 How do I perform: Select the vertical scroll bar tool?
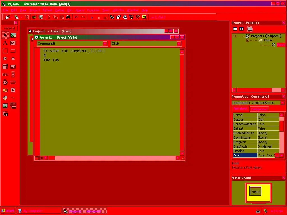[x=13, y=74]
